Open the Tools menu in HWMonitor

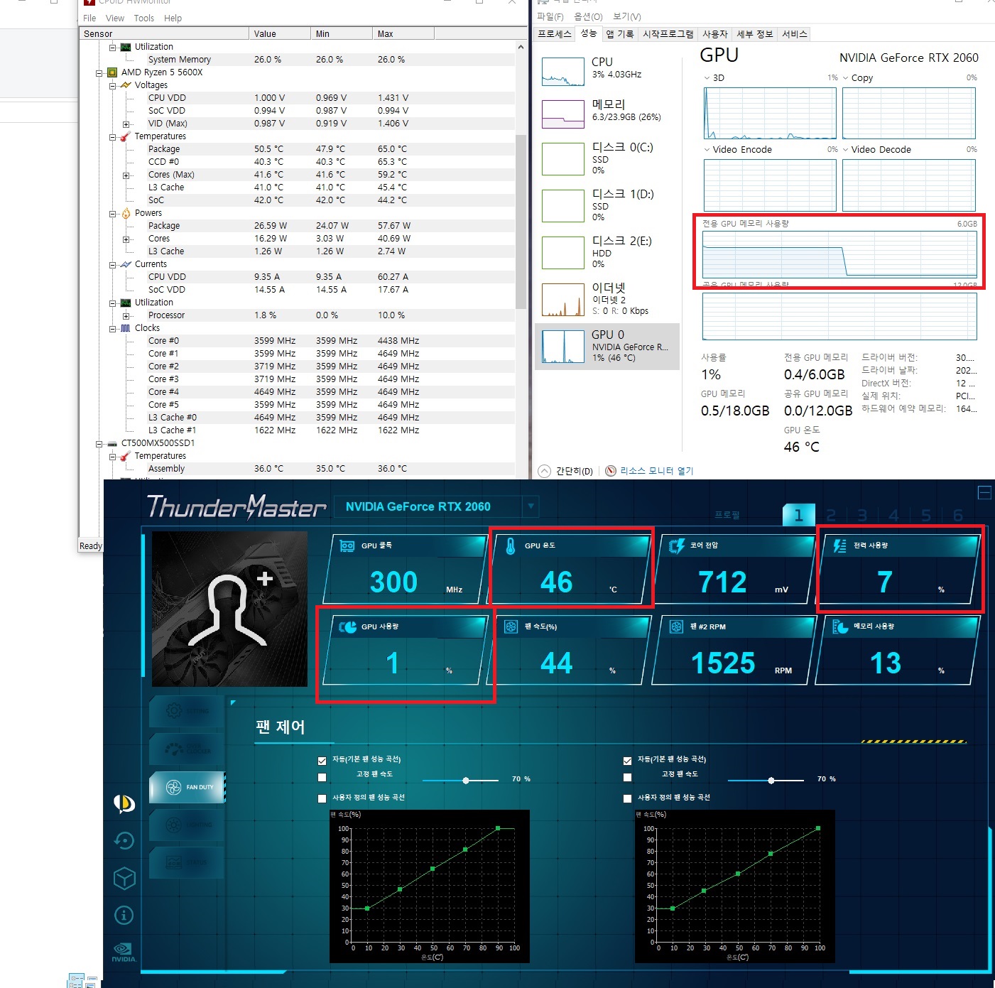pyautogui.click(x=144, y=18)
